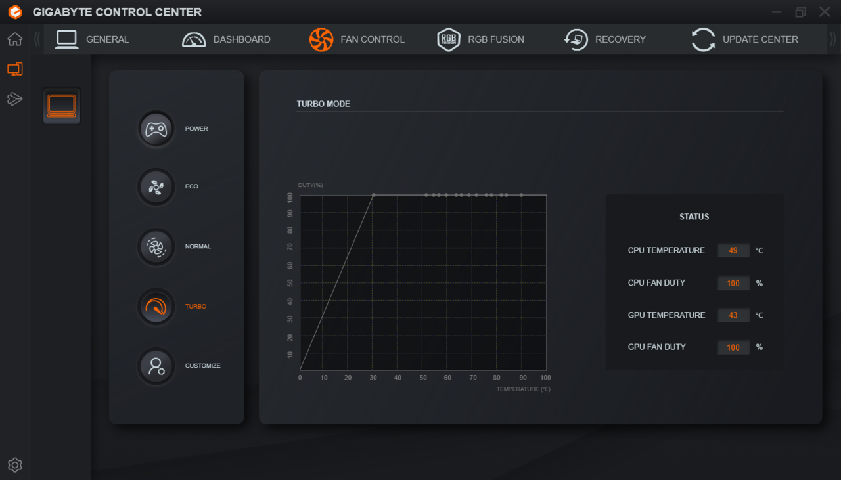Click the orange monitor devices sidebar icon
The height and width of the screenshot is (480, 841).
(14, 69)
